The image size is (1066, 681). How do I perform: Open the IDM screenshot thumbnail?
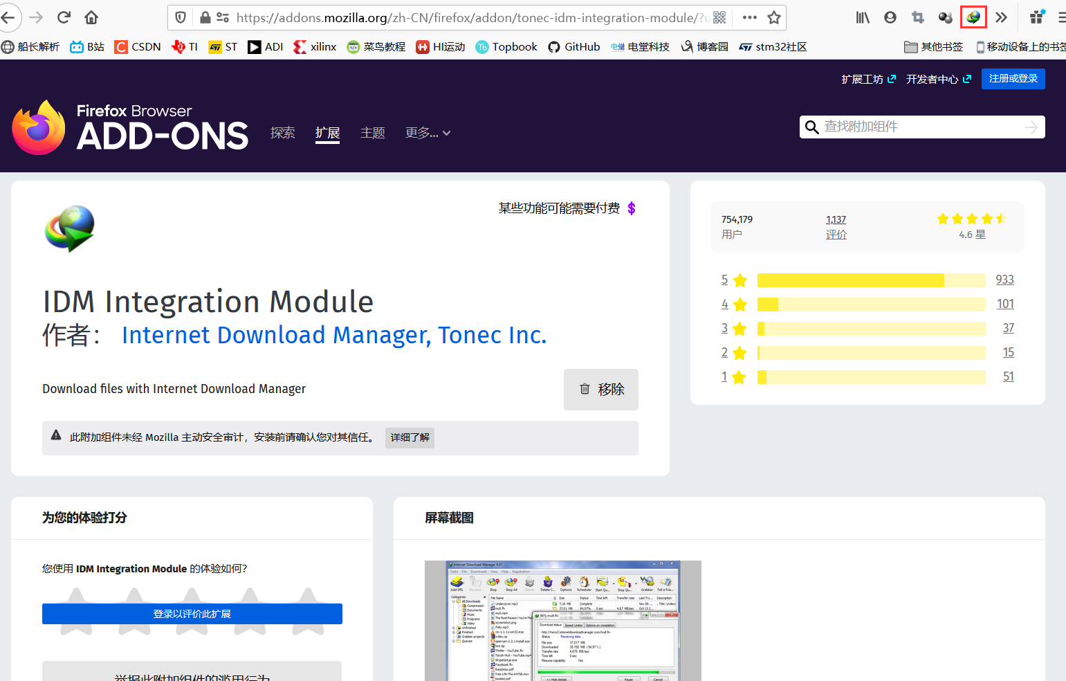(x=563, y=621)
